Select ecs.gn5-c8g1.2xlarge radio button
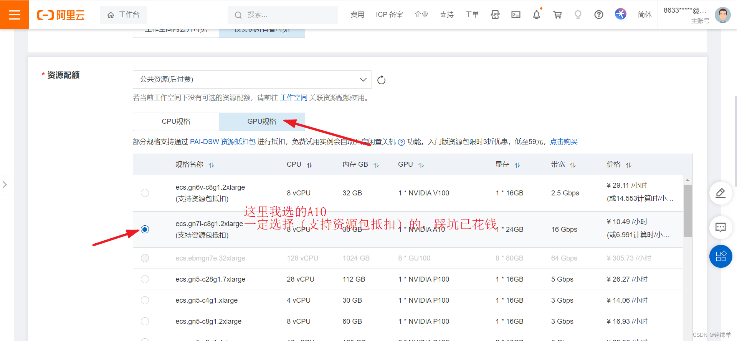The height and width of the screenshot is (341, 737). click(x=145, y=321)
